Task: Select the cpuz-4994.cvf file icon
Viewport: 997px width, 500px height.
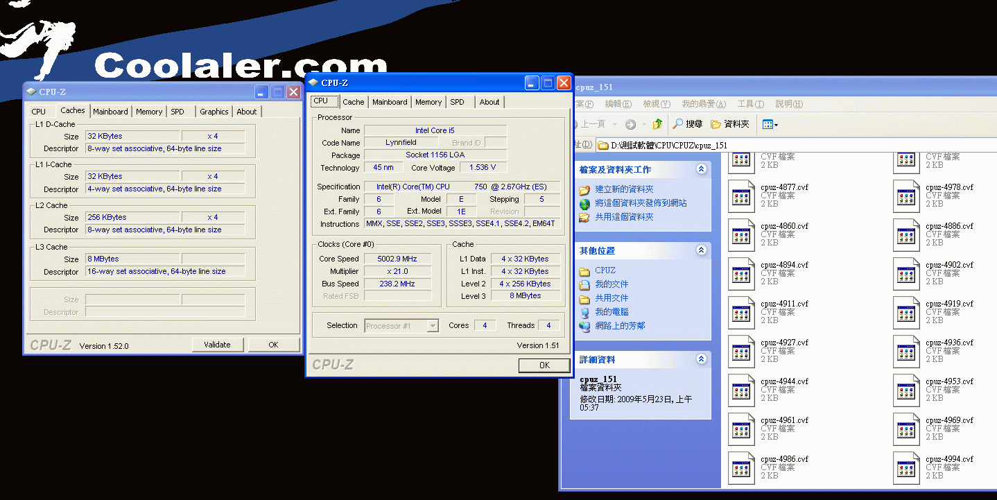Action: [x=906, y=468]
